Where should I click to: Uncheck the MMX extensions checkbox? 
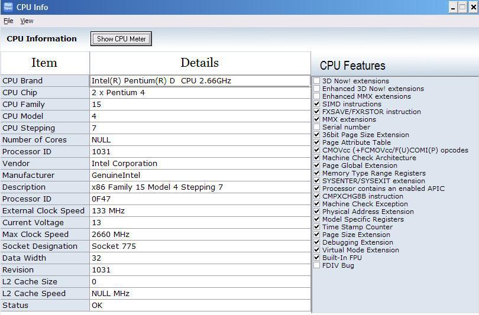pyautogui.click(x=317, y=119)
